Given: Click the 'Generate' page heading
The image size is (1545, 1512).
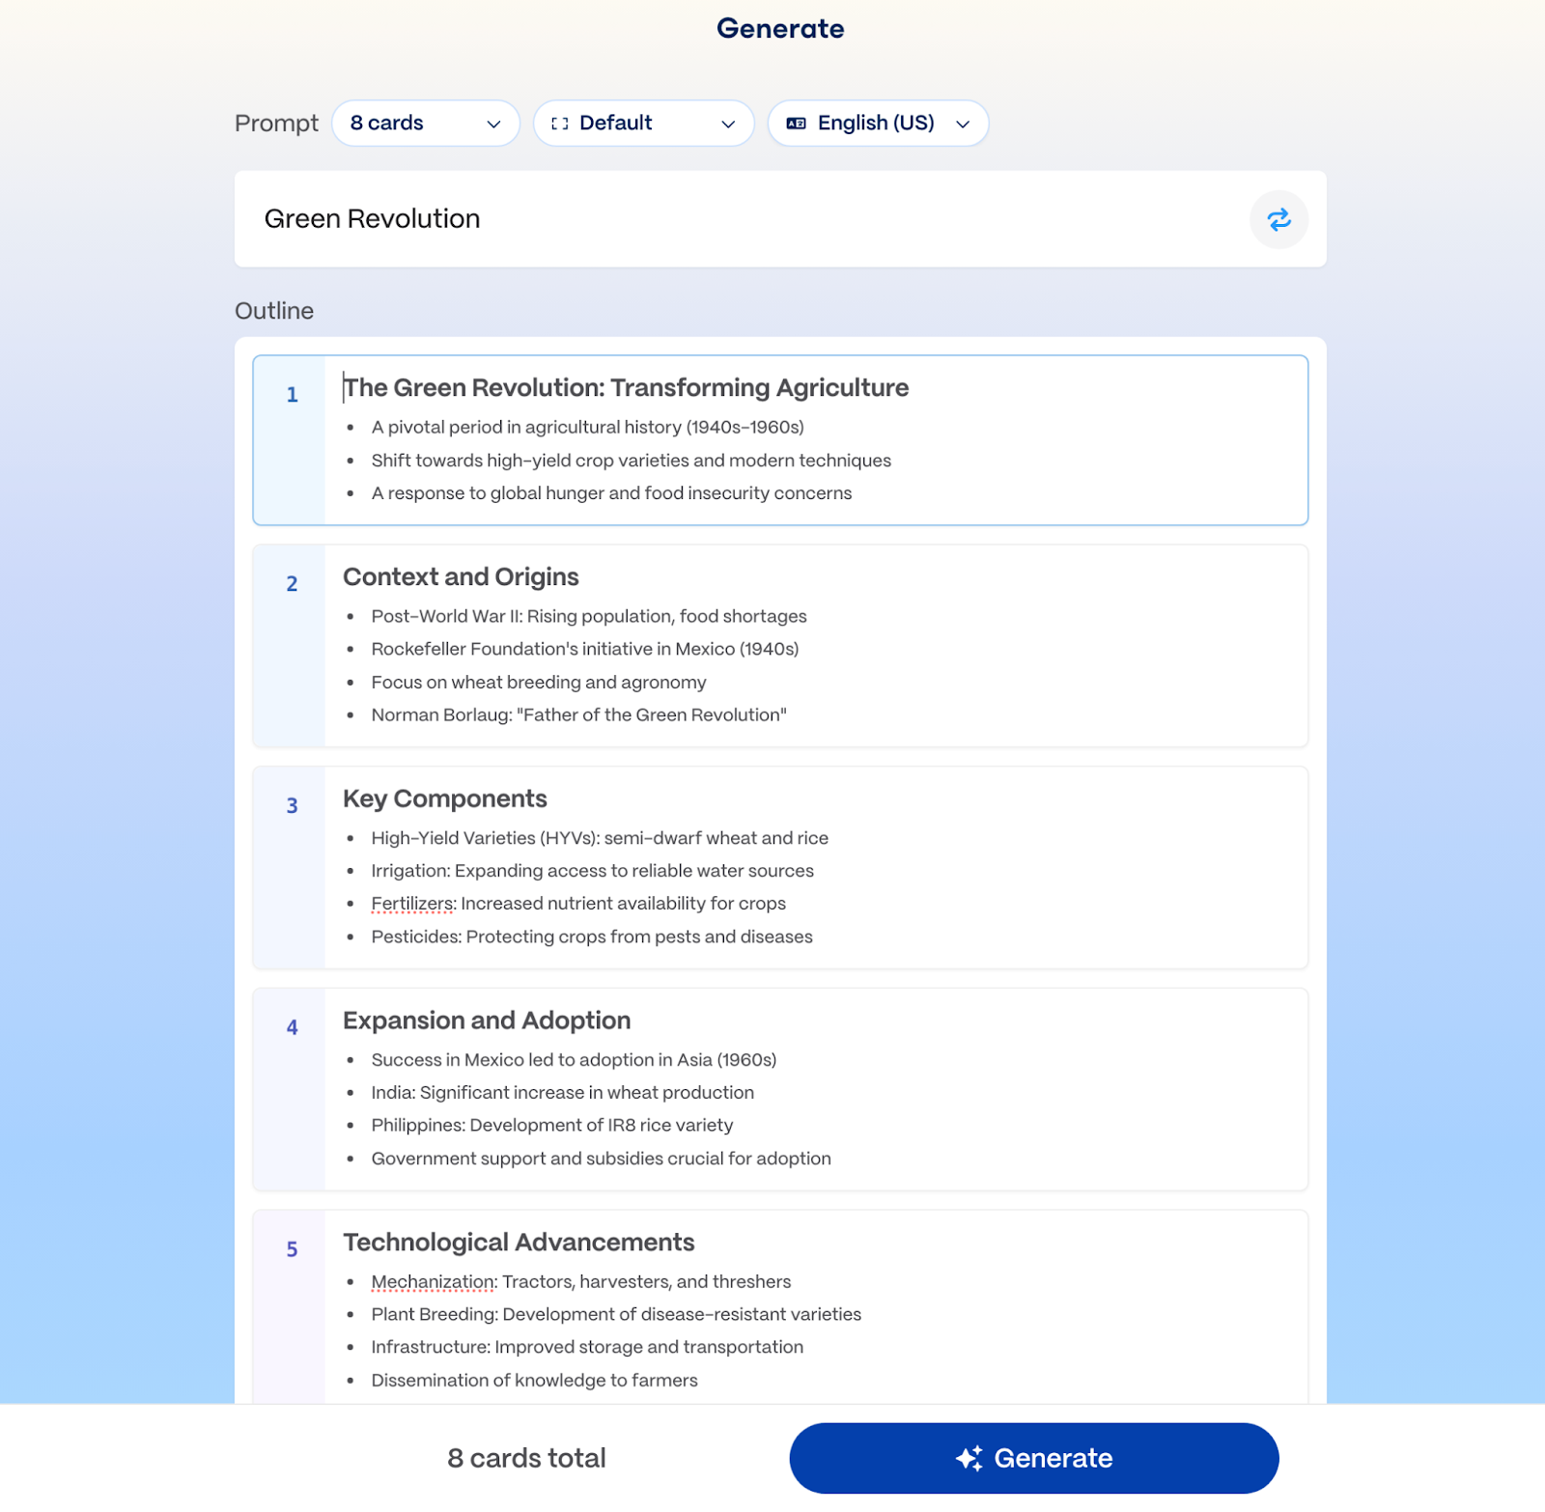Looking at the screenshot, I should [780, 29].
